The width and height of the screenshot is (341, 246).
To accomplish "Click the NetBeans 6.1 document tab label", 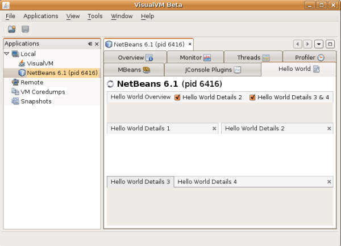I will [149, 44].
